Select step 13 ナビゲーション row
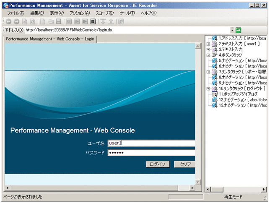The image size is (270, 203). tap(242, 105)
